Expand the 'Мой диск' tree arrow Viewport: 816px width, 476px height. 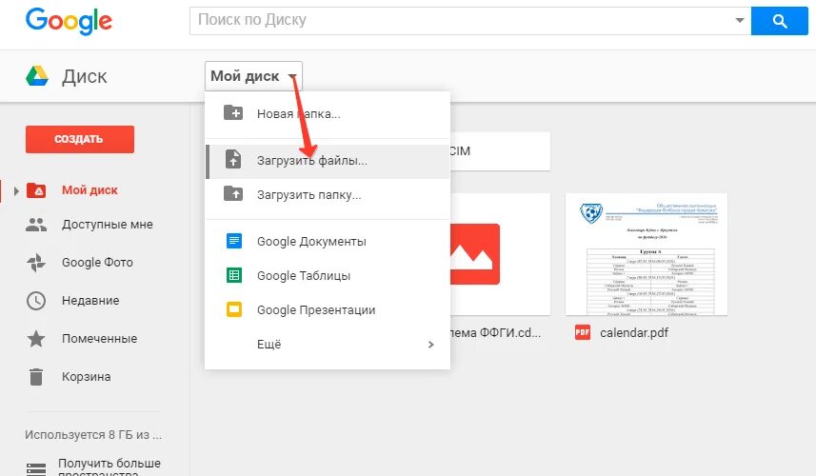(16, 191)
